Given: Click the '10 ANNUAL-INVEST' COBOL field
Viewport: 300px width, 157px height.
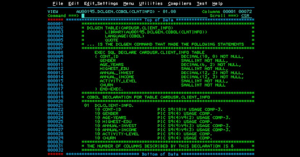Looking at the screenshot, I should click(x=116, y=126).
